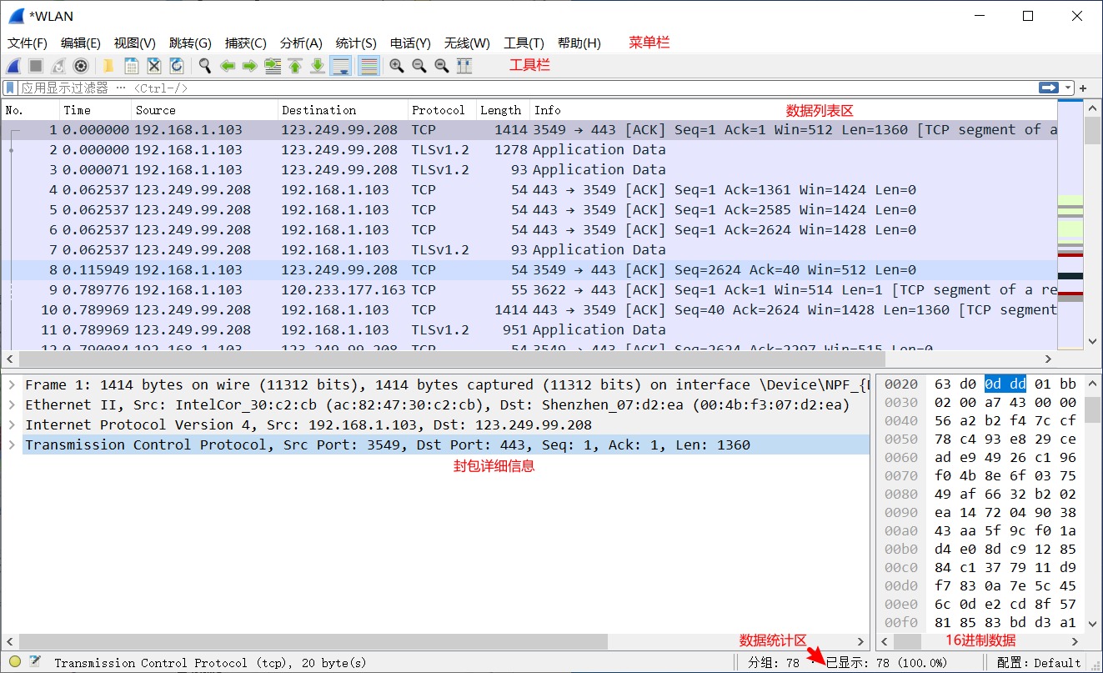Select packet 11 with length 951
The width and height of the screenshot is (1103, 673).
point(529,329)
